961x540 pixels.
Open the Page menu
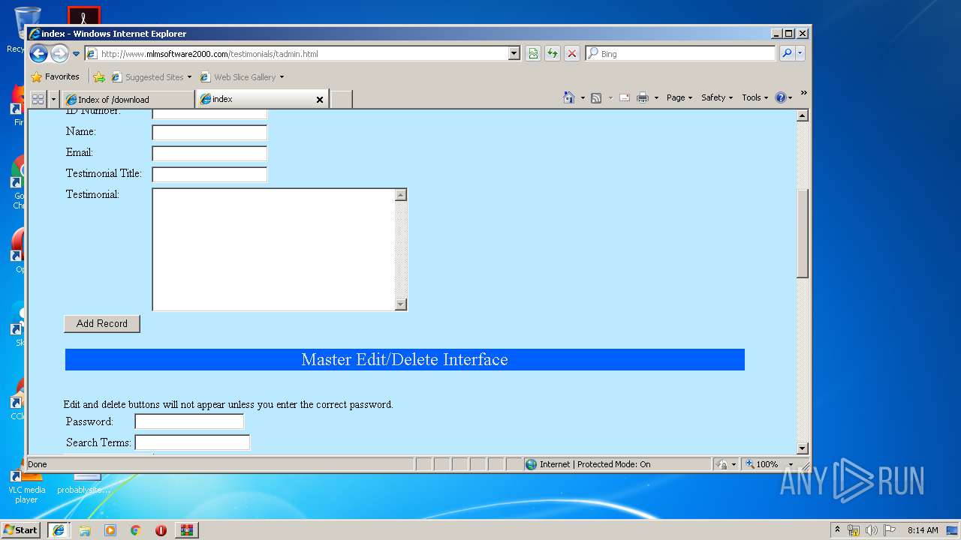(x=679, y=97)
